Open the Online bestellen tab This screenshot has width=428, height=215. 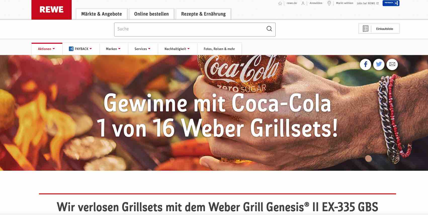coord(151,14)
